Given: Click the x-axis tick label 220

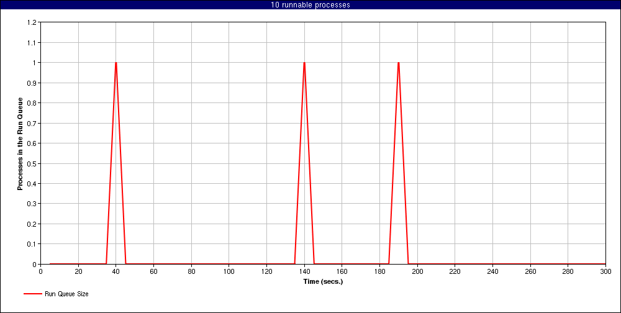Looking at the screenshot, I should click(455, 271).
